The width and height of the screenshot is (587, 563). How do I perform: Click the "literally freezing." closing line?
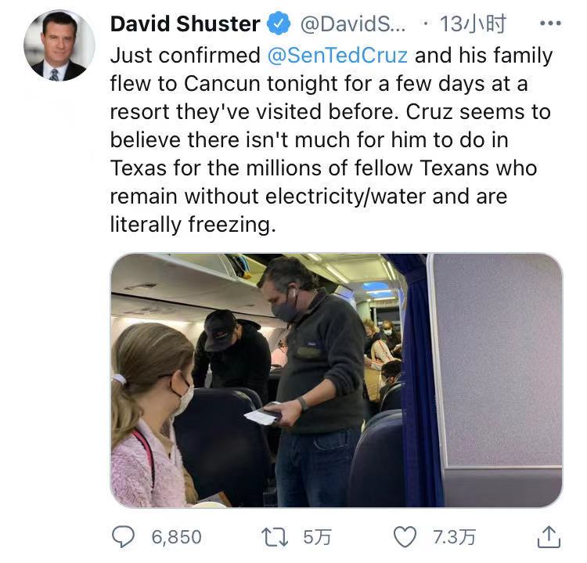point(193,225)
